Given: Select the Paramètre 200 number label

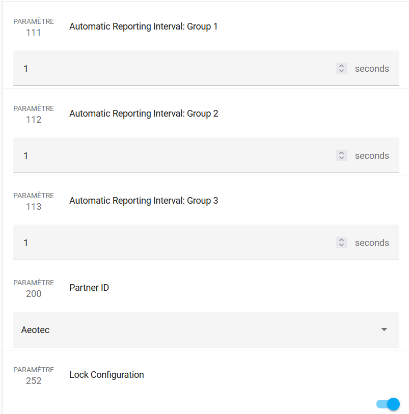Looking at the screenshot, I should point(34,294).
